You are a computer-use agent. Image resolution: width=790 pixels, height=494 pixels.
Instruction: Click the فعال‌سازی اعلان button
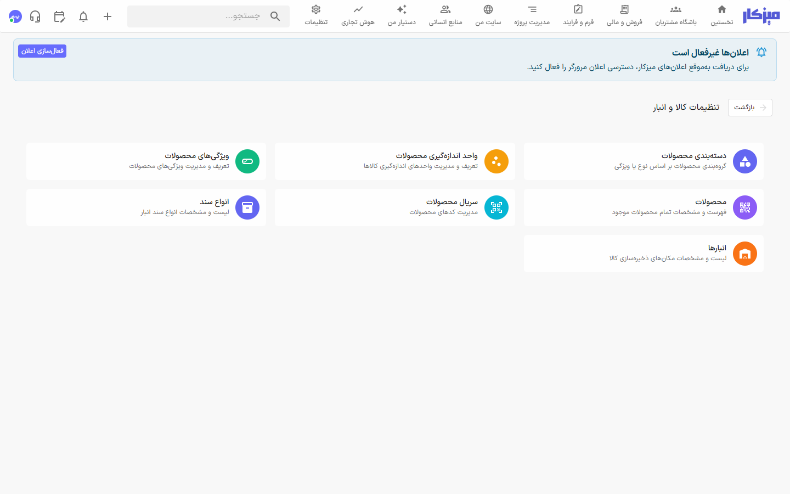[42, 51]
